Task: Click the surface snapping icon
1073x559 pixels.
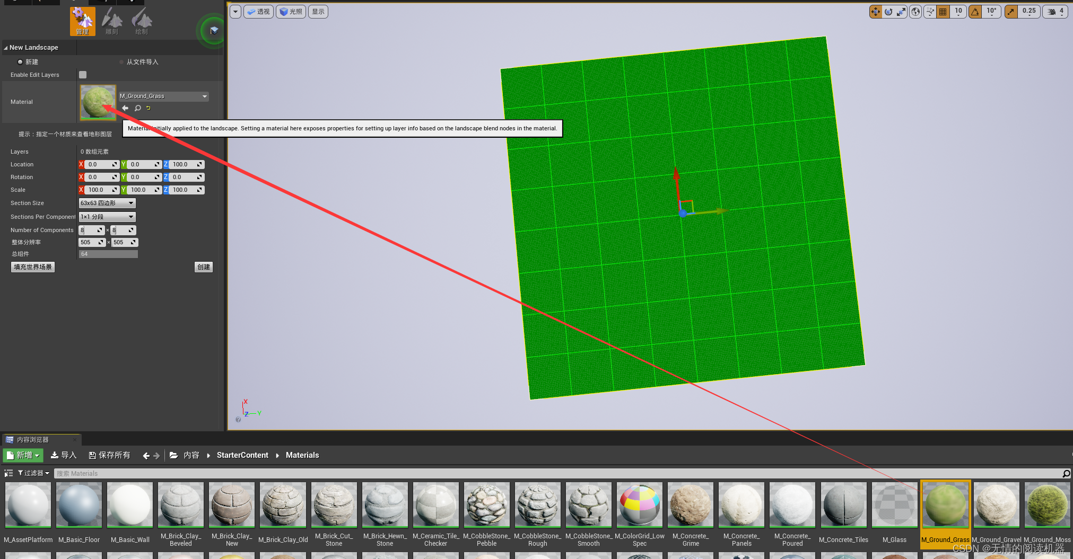Action: [x=930, y=11]
